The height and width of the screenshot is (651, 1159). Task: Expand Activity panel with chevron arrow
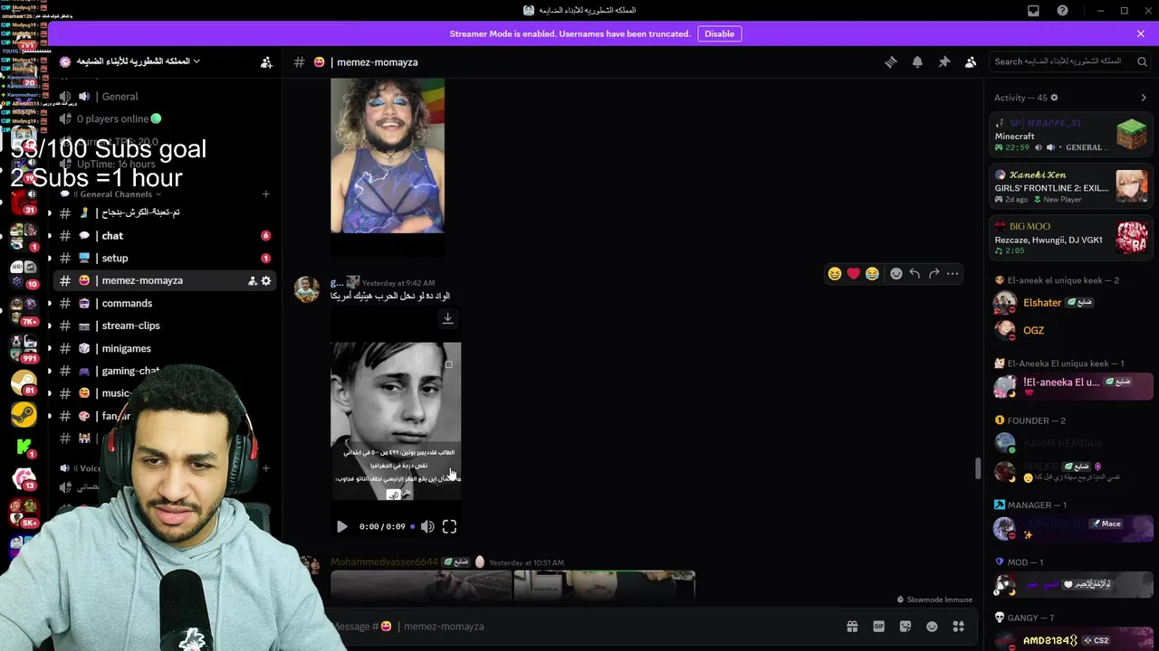pos(1144,98)
